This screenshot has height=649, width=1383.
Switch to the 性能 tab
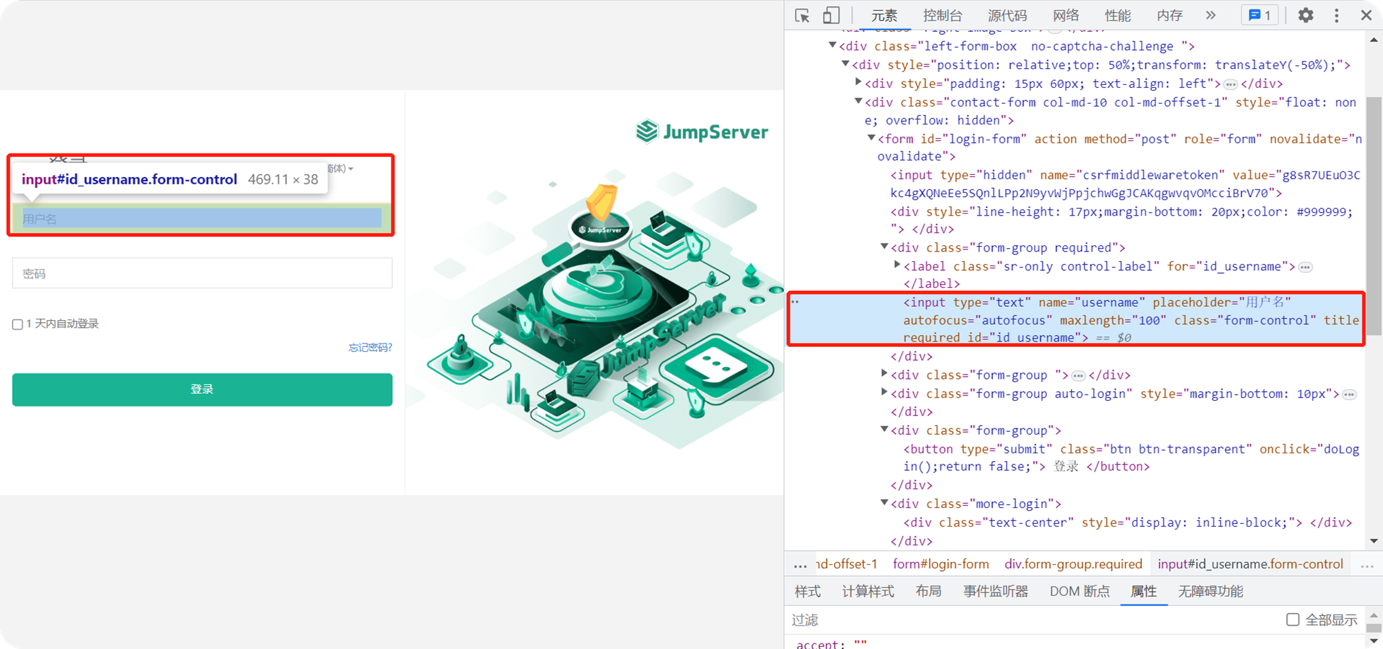pos(1117,15)
